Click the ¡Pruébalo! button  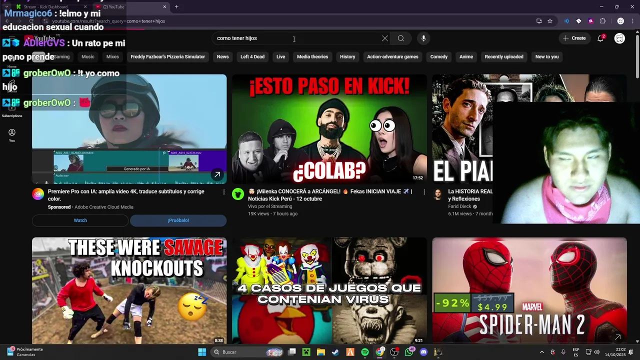click(x=178, y=220)
